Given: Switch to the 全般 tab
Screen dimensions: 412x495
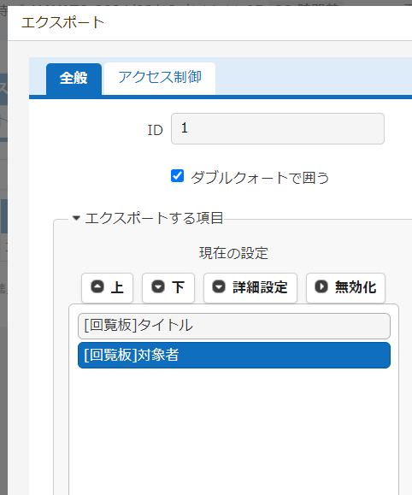Looking at the screenshot, I should pyautogui.click(x=74, y=79).
